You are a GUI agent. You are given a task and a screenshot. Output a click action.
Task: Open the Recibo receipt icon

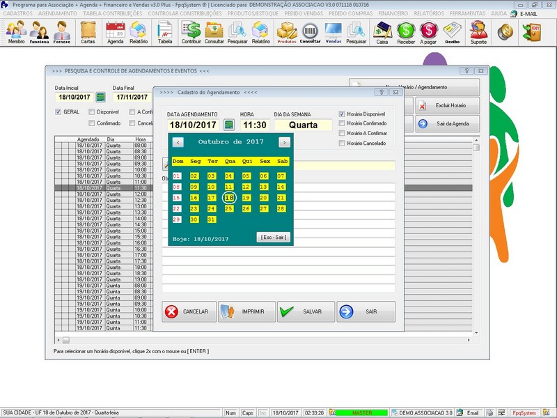[452, 32]
